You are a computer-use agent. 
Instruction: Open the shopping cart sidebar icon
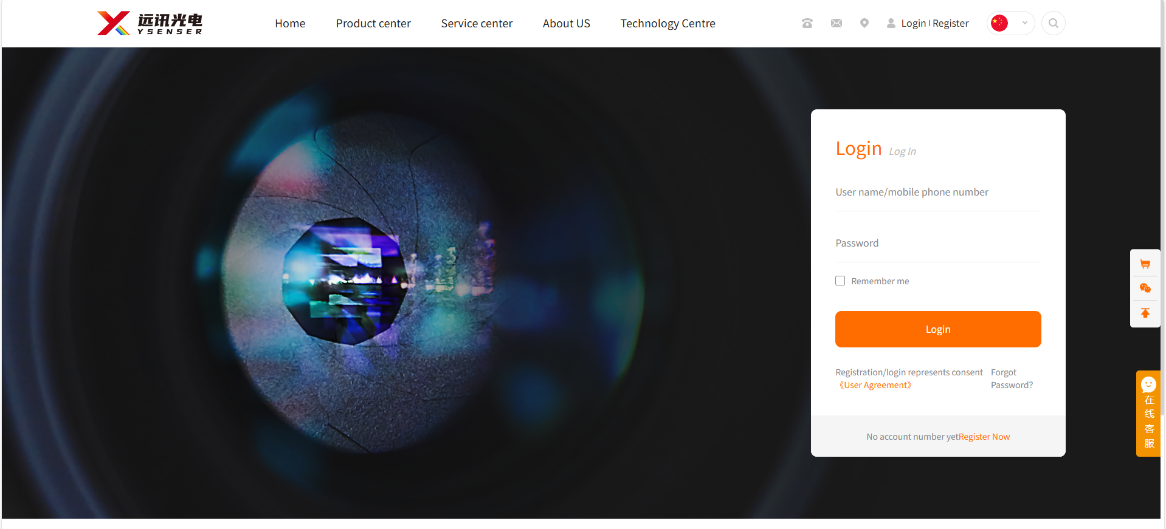tap(1145, 264)
